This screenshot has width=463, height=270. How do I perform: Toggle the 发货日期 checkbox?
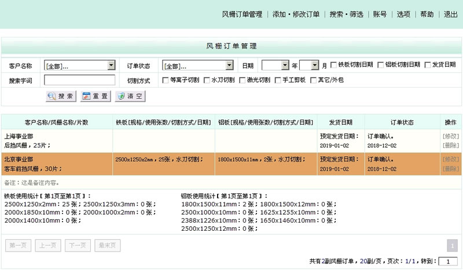click(x=428, y=65)
